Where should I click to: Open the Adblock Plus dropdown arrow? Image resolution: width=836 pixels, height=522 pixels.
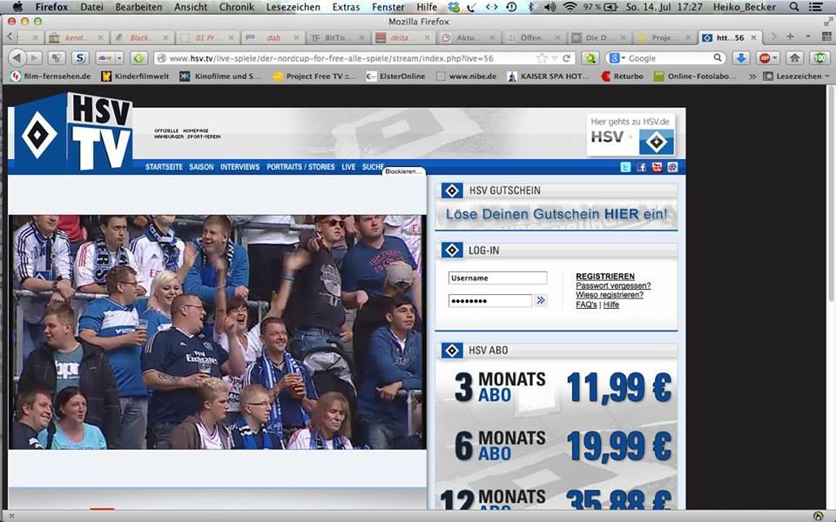(x=776, y=58)
